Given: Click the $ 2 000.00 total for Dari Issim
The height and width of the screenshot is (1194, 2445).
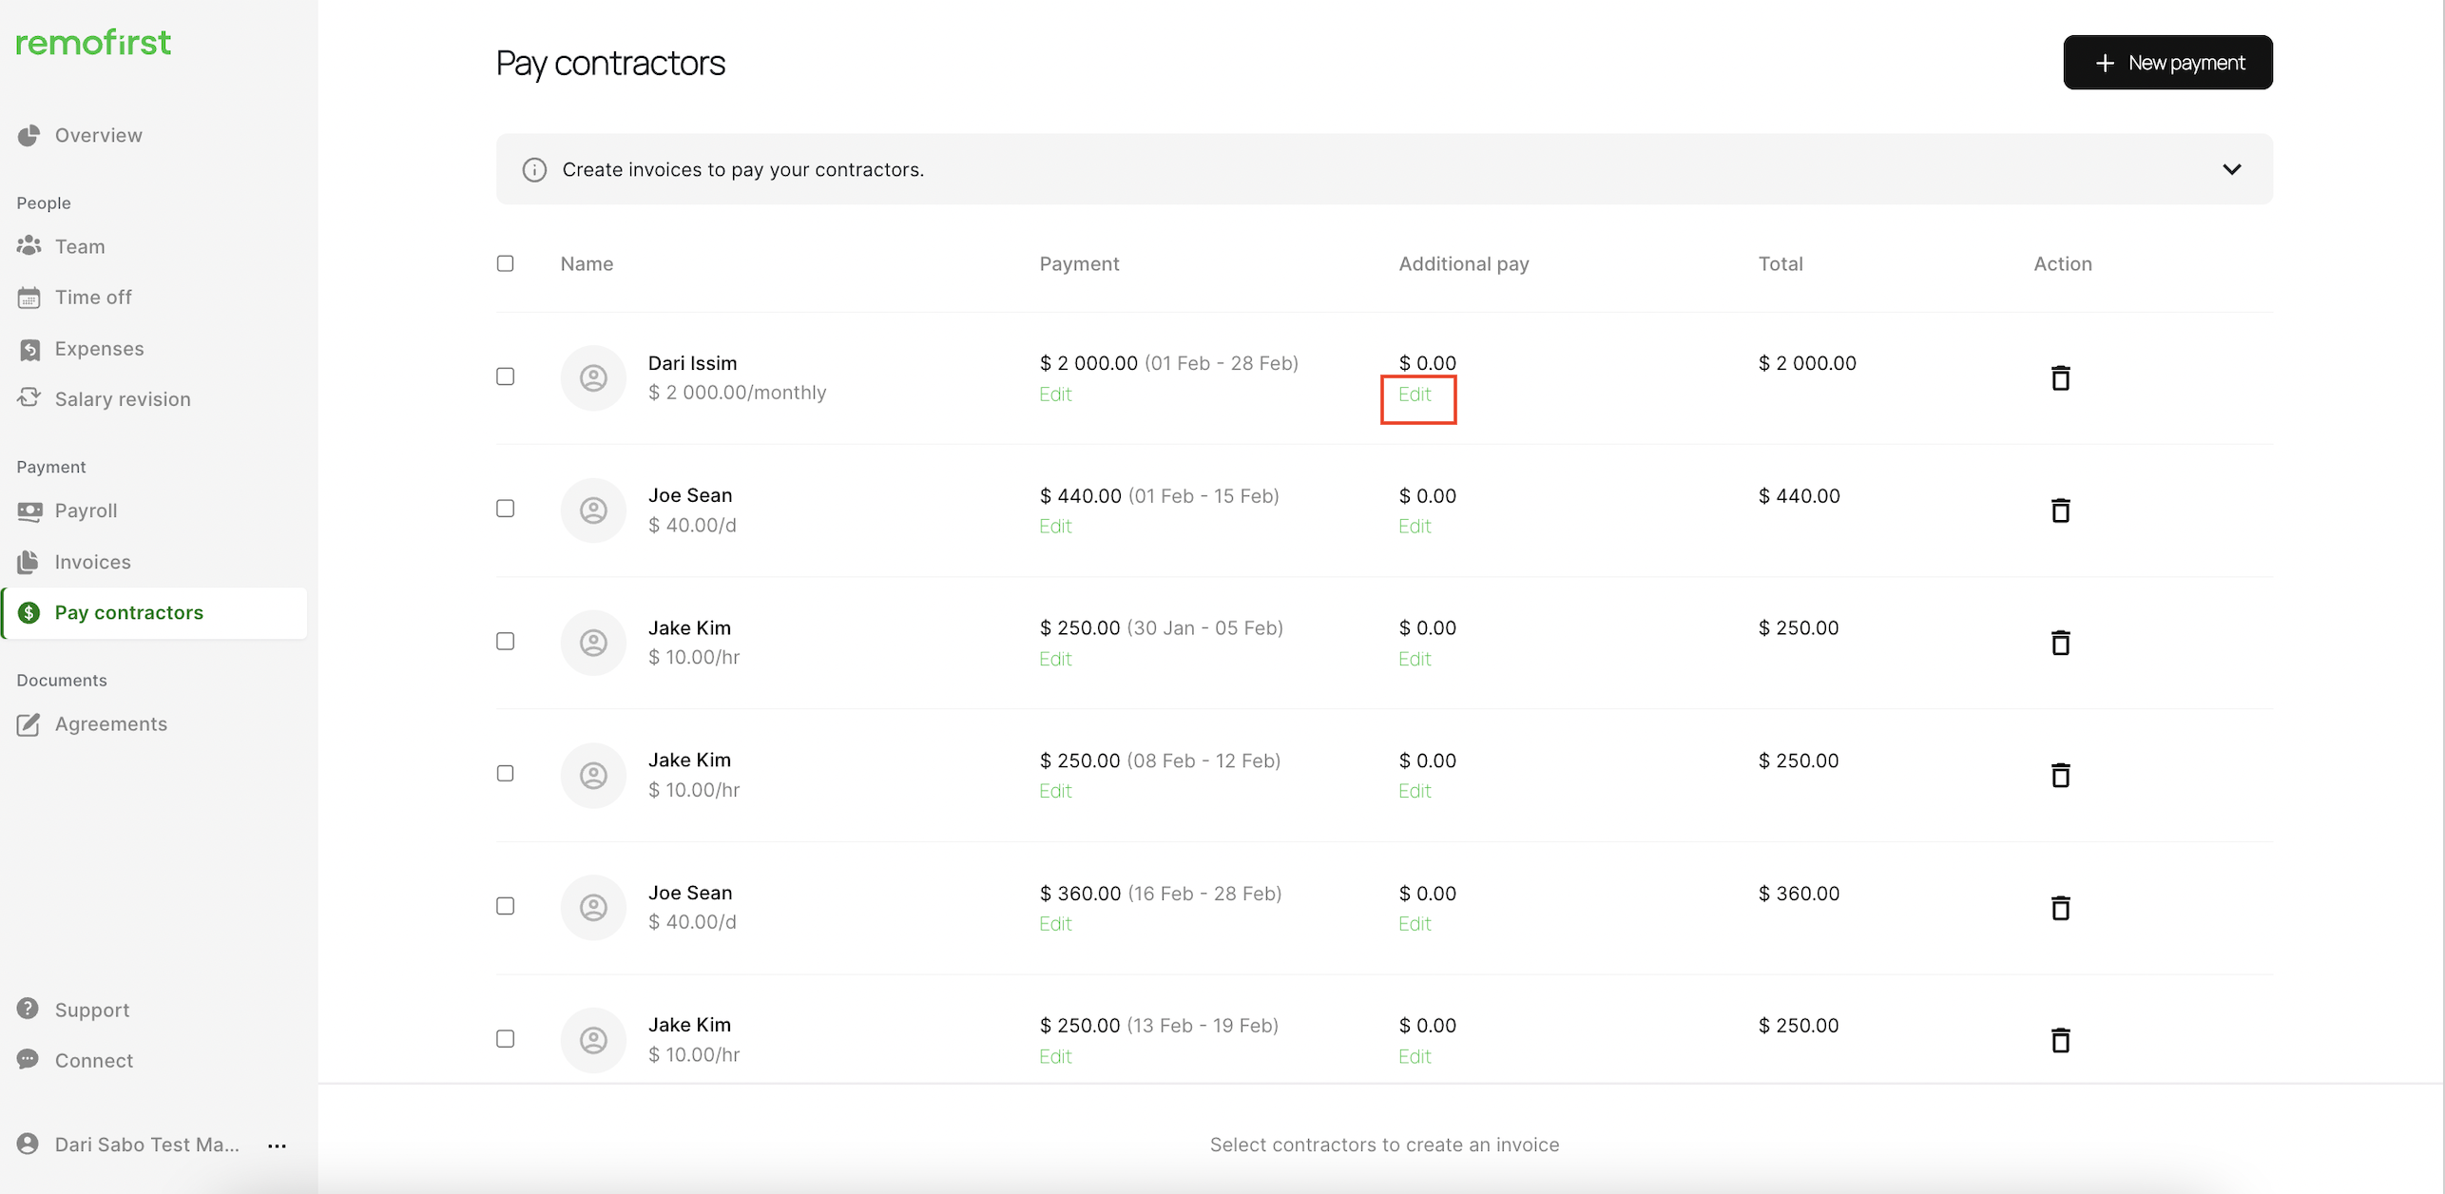Looking at the screenshot, I should (x=1806, y=363).
